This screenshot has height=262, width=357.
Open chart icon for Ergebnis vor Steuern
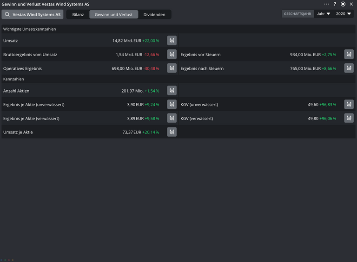349,54
